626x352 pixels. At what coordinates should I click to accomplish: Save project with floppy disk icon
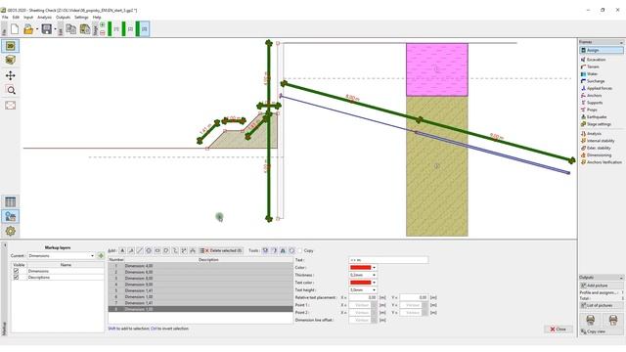[x=46, y=29]
